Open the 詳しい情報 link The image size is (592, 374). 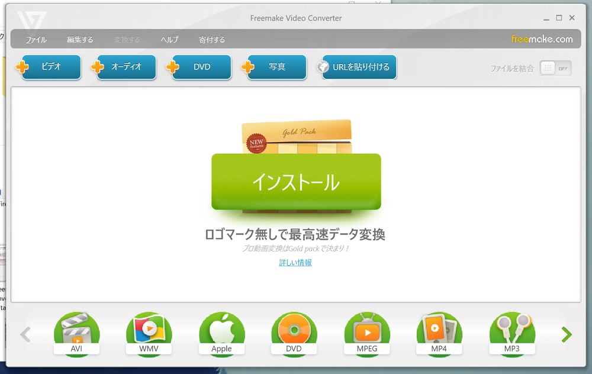[295, 263]
